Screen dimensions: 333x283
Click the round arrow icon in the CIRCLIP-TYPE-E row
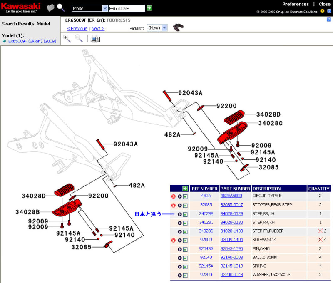coord(180,196)
